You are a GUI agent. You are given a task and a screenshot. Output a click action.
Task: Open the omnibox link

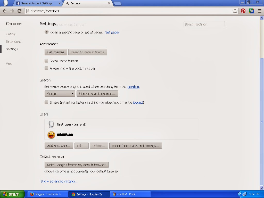(133, 87)
